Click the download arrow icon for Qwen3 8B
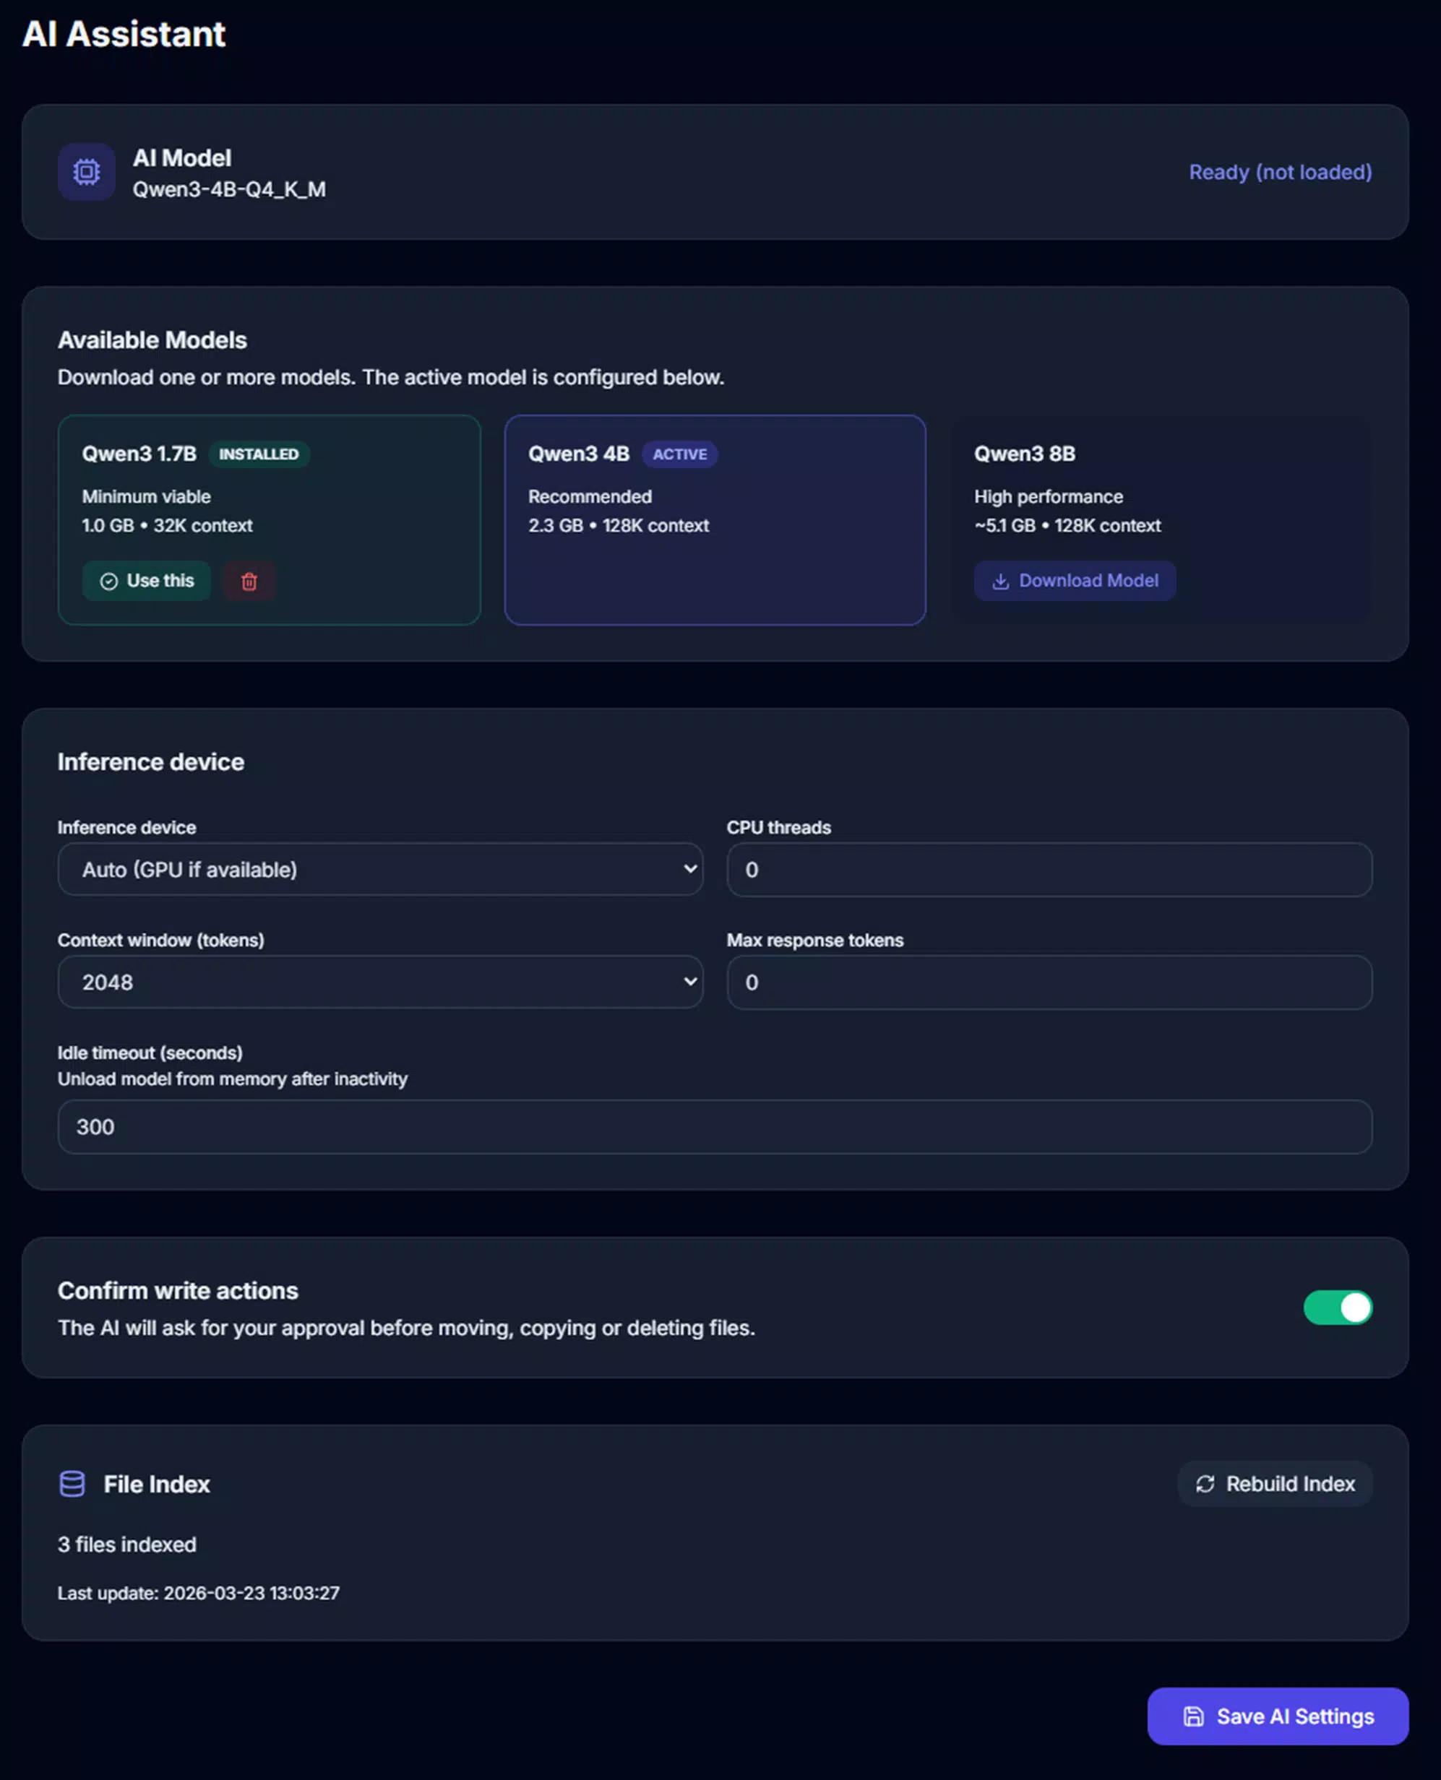This screenshot has height=1780, width=1441. coord(1000,581)
